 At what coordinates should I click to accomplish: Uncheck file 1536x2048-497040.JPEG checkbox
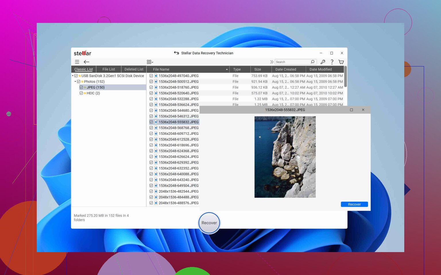(151, 76)
